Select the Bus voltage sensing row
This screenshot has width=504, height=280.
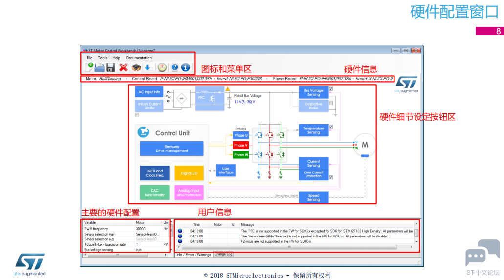(126, 250)
